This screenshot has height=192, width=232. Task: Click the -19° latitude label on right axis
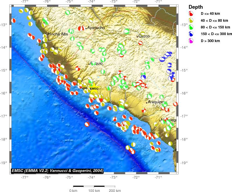[x=184, y=162]
